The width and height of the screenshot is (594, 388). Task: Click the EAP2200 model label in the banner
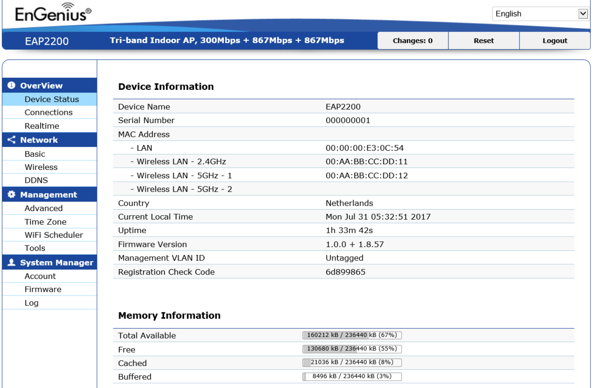tap(46, 42)
